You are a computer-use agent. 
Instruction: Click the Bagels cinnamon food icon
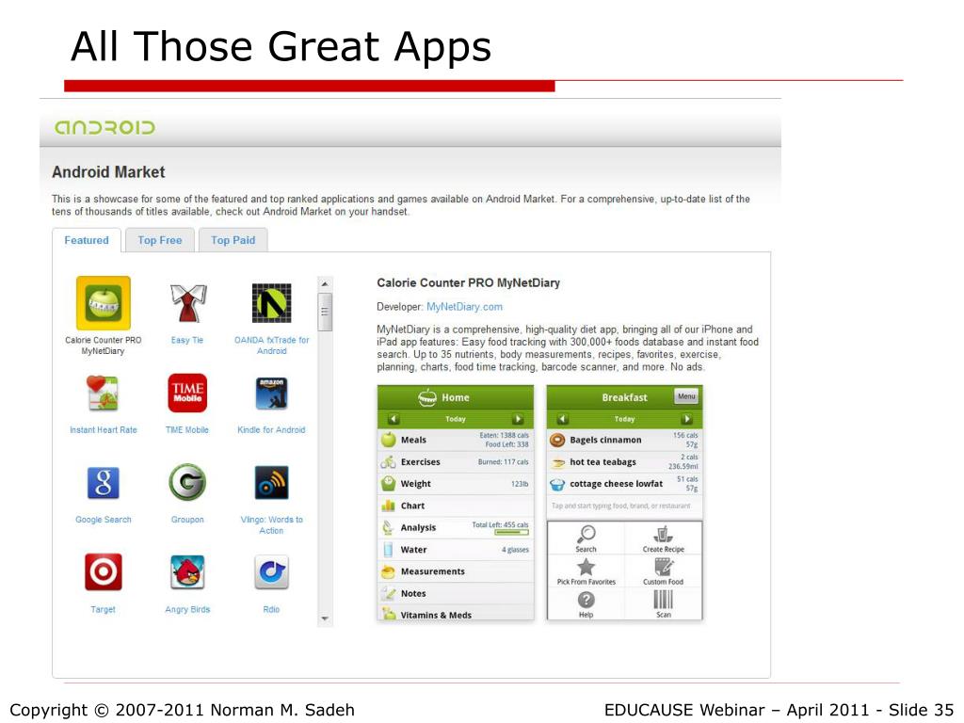click(557, 440)
